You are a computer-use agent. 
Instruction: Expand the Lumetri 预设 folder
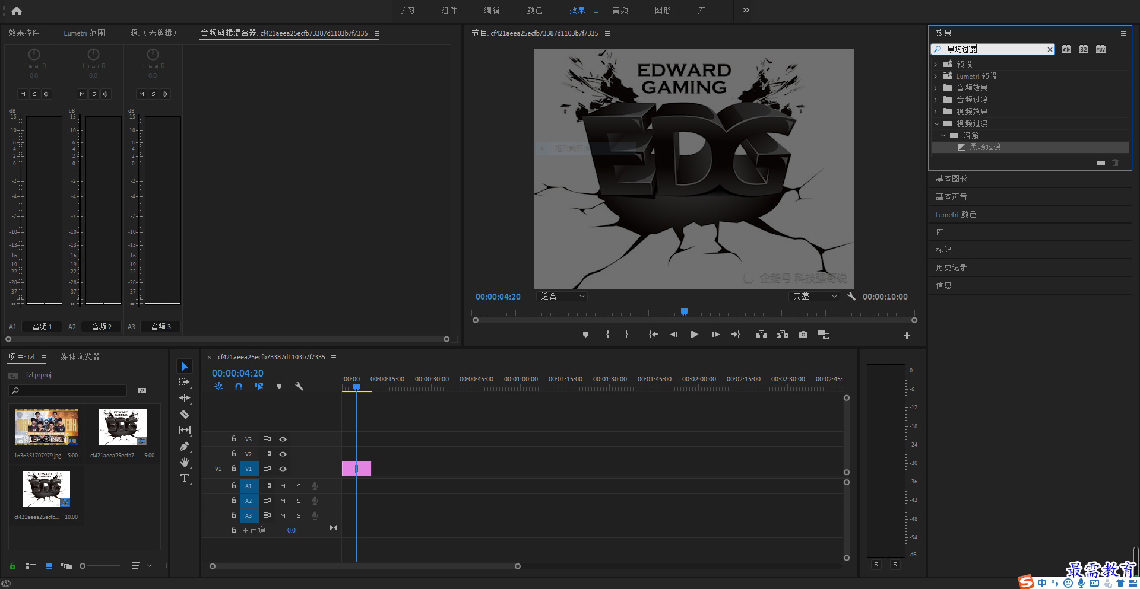coord(936,76)
